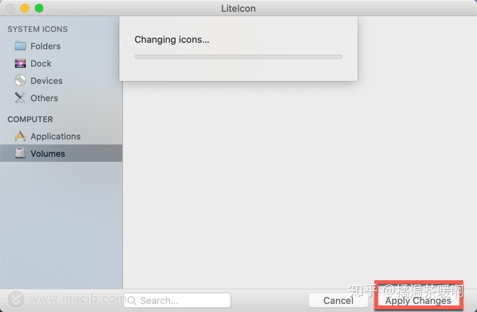Click the Applications icon in sidebar
Screen dimensions: 477x312
point(20,136)
